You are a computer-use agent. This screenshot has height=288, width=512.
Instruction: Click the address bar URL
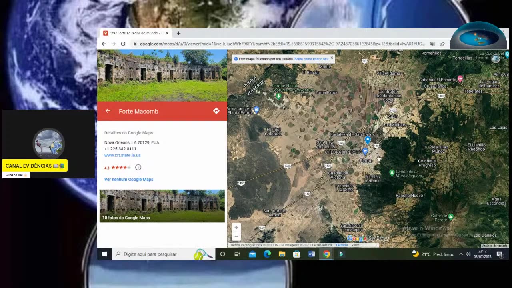point(282,44)
